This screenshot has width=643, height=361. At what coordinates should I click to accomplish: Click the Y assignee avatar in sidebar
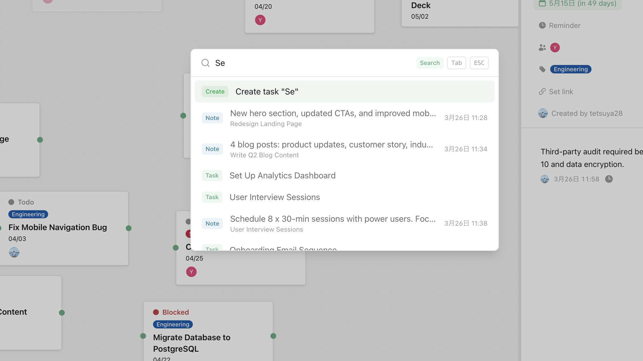555,48
